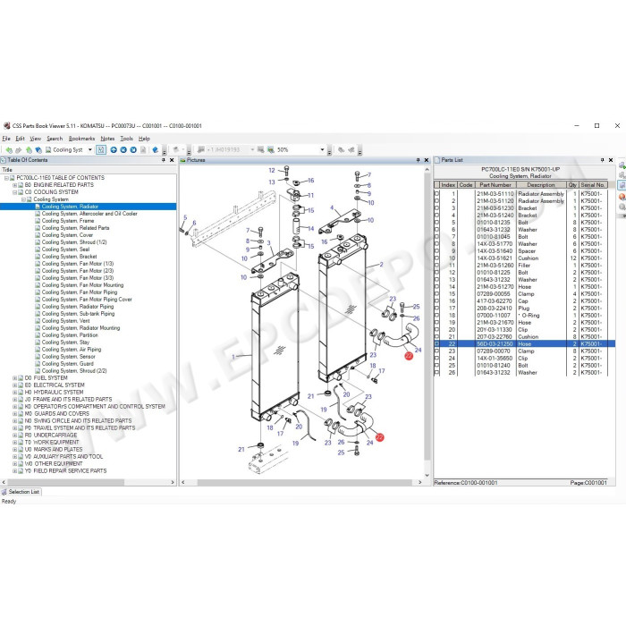Tick checkbox for index 26 Washer row
This screenshot has width=626, height=626.
pyautogui.click(x=436, y=373)
